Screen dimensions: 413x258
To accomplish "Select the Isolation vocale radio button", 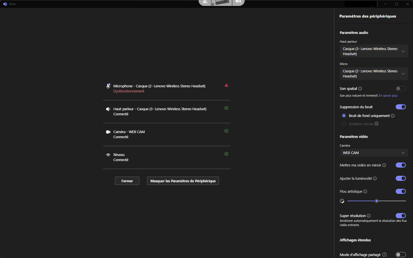I will [x=344, y=124].
